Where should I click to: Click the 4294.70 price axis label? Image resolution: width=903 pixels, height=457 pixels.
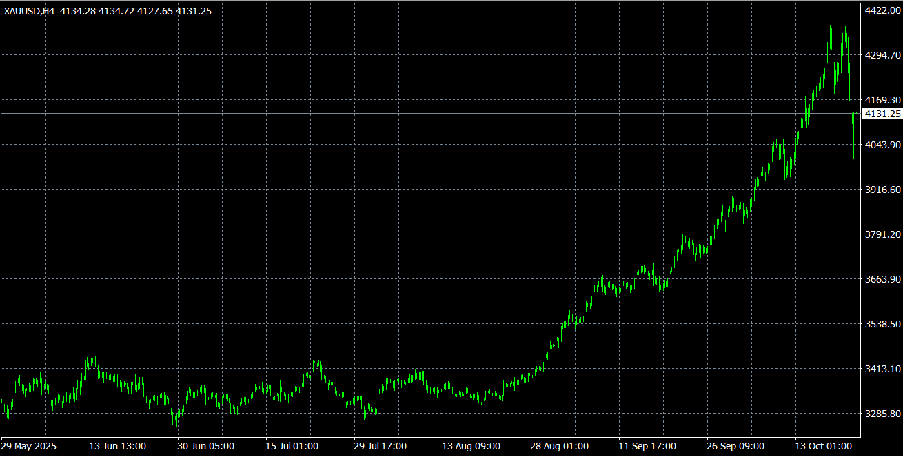pyautogui.click(x=882, y=55)
